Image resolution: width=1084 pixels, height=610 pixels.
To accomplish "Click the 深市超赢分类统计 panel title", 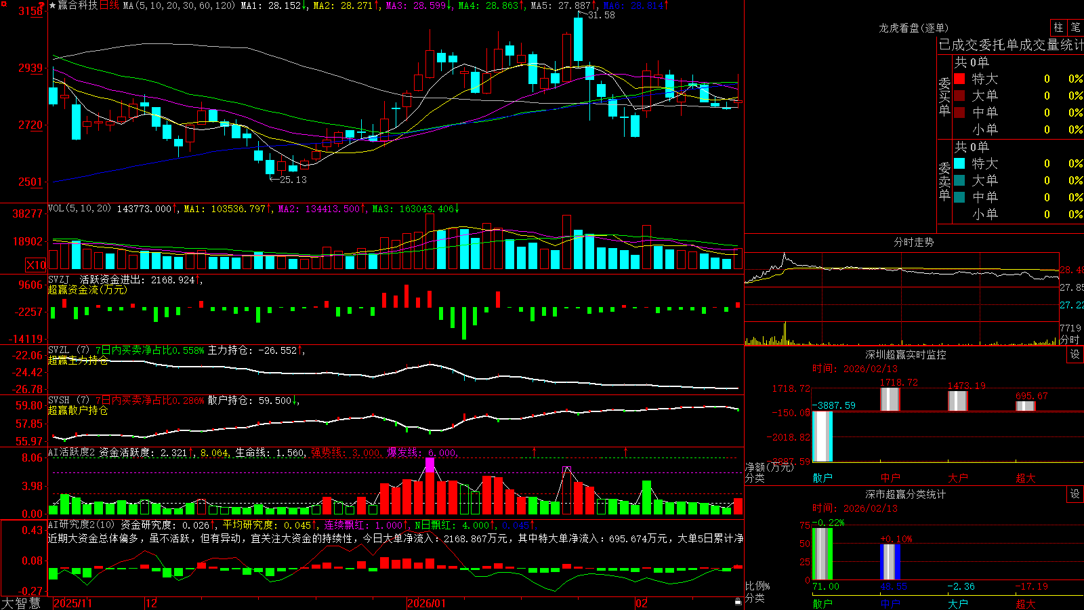I will 906,494.
